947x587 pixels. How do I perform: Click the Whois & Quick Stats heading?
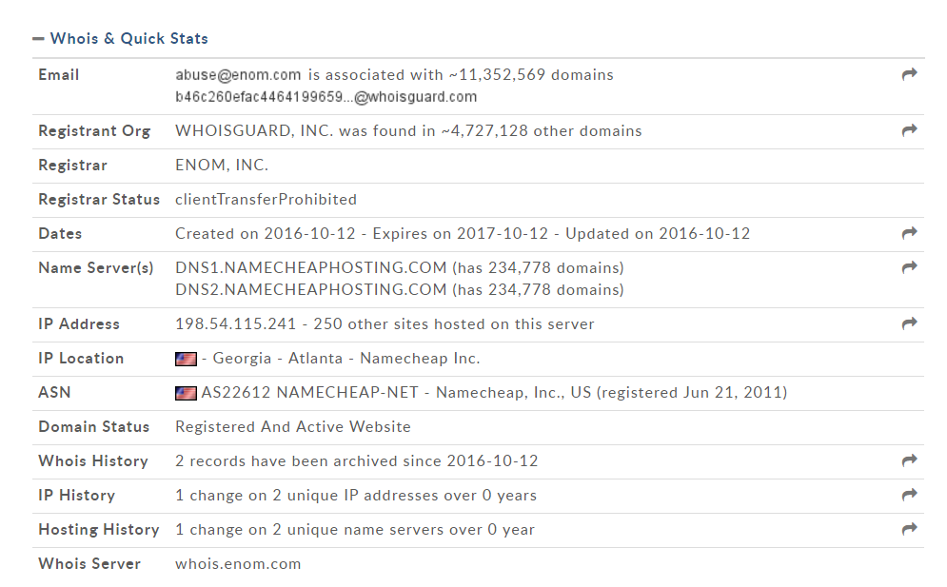click(128, 39)
